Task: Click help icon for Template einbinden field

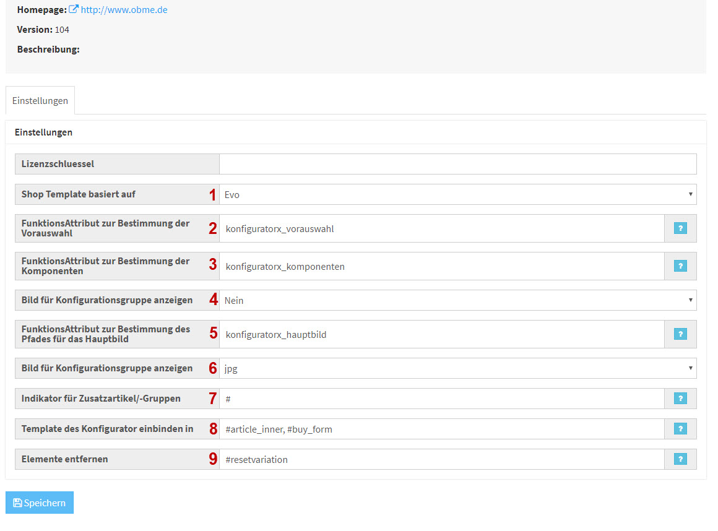Action: (x=680, y=429)
